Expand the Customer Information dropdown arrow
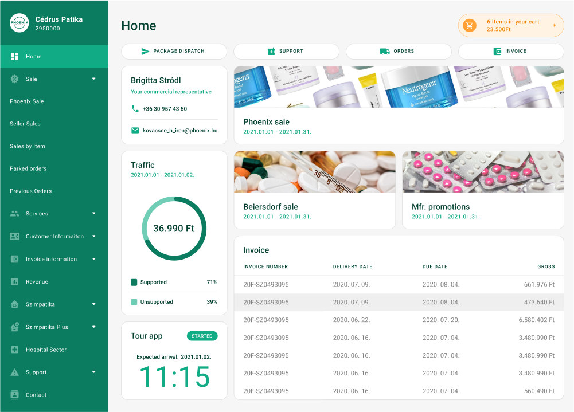Image resolution: width=574 pixels, height=412 pixels. 93,236
